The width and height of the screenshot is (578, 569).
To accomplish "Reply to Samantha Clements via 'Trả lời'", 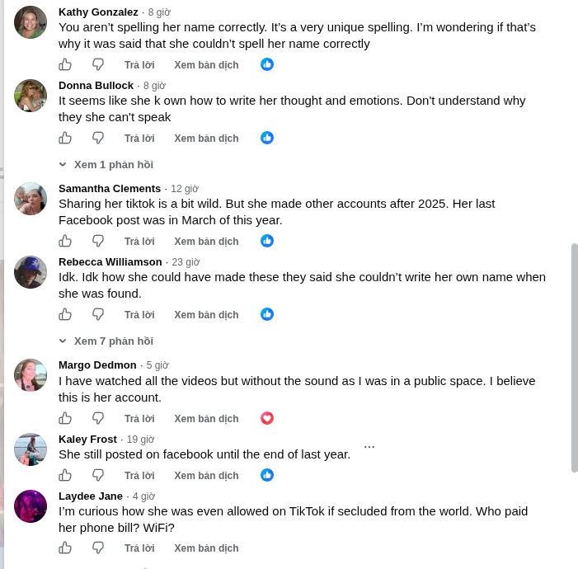I will [x=139, y=241].
